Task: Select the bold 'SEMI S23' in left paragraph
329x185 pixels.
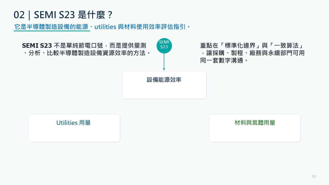Action: click(x=37, y=46)
